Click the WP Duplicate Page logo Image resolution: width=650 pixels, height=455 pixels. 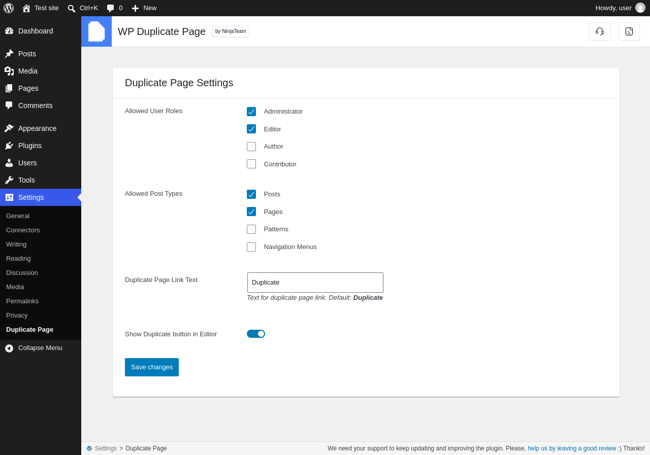[x=96, y=31]
